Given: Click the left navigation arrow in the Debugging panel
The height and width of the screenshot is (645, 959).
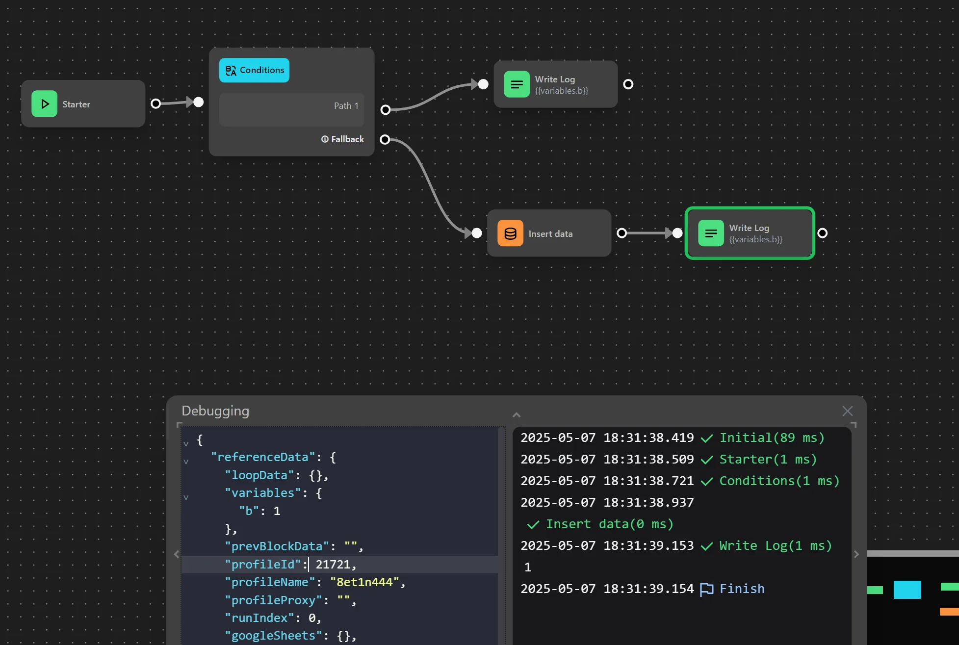Looking at the screenshot, I should [x=176, y=554].
